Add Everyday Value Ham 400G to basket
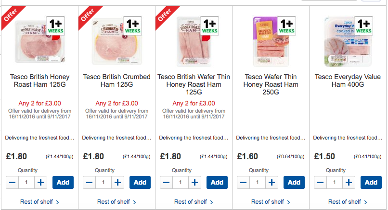The image size is (388, 210). pos(371,183)
